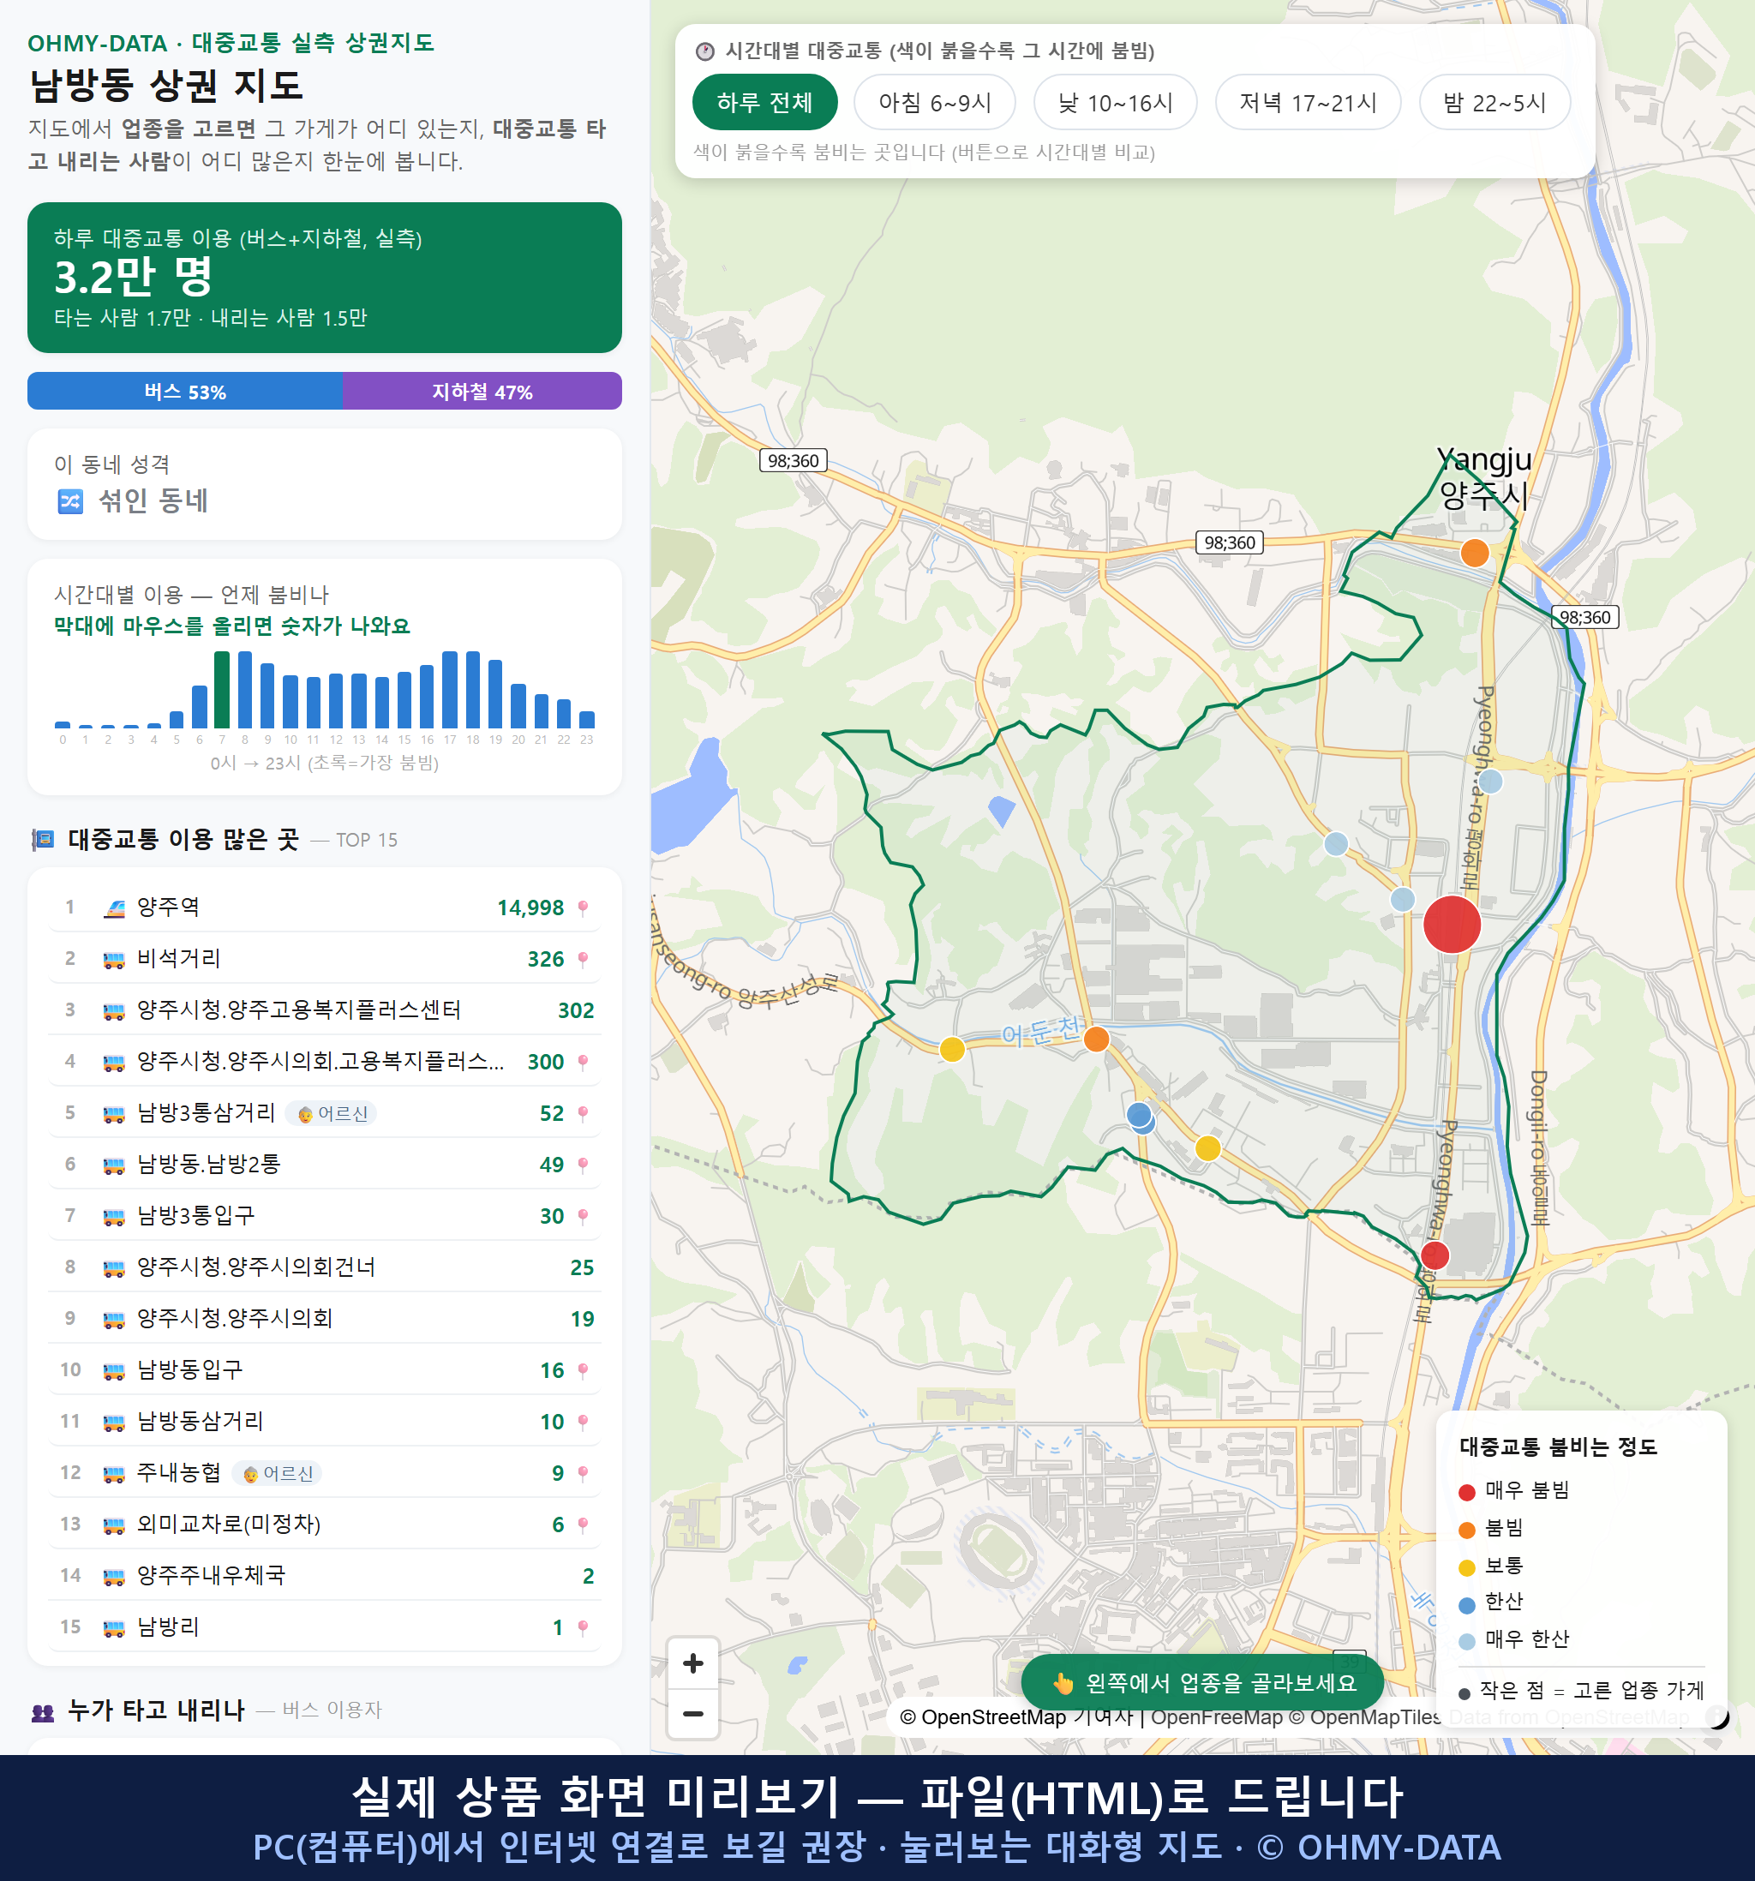This screenshot has height=1881, width=1755.
Task: Click the 14,998 ridership value for 양주역
Action: (530, 908)
